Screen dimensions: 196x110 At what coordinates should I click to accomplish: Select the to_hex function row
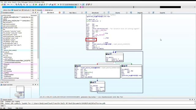pyautogui.click(x=19, y=31)
